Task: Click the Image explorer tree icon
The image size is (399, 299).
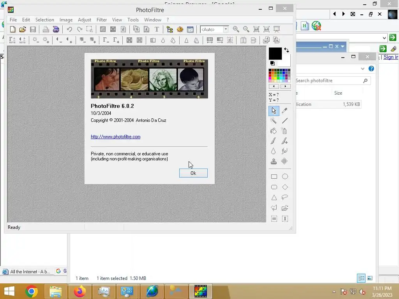Action: (x=170, y=30)
